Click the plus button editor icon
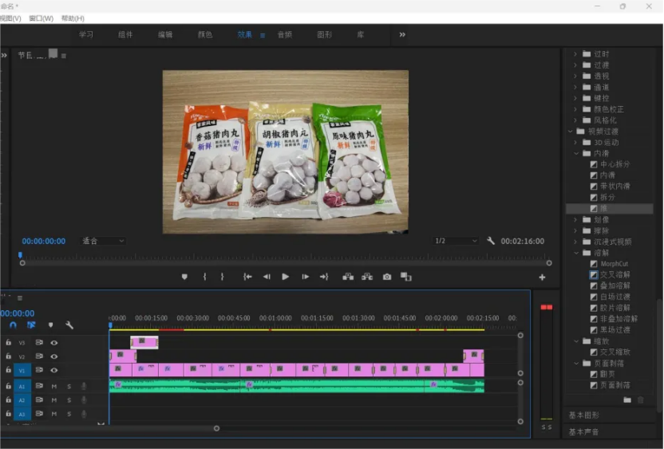Image resolution: width=664 pixels, height=449 pixels. [x=542, y=278]
